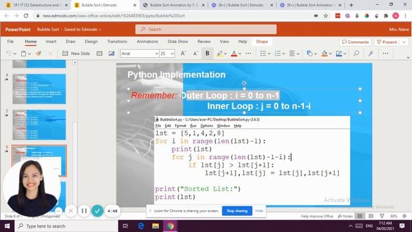
Task: Apply the text highlight color
Action: 220,53
